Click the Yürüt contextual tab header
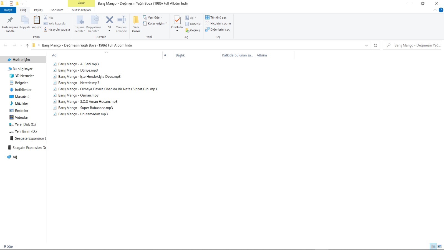 (x=81, y=3)
